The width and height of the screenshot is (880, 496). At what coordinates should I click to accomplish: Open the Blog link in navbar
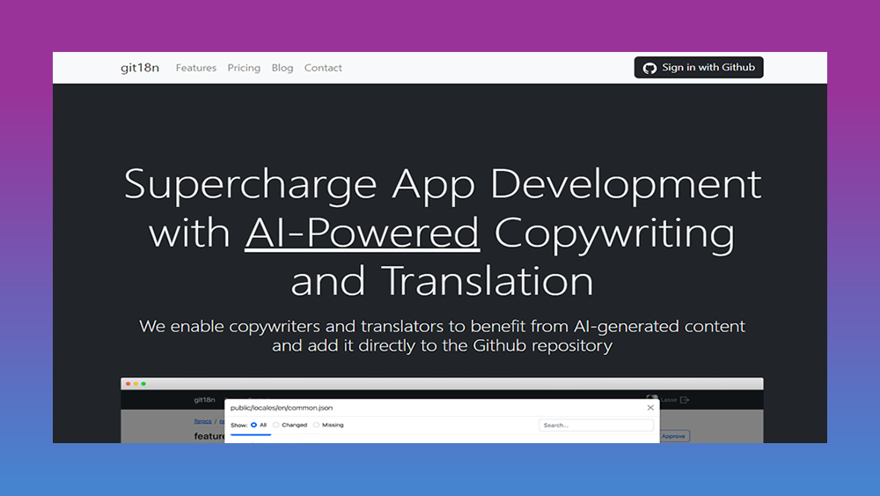click(x=282, y=68)
